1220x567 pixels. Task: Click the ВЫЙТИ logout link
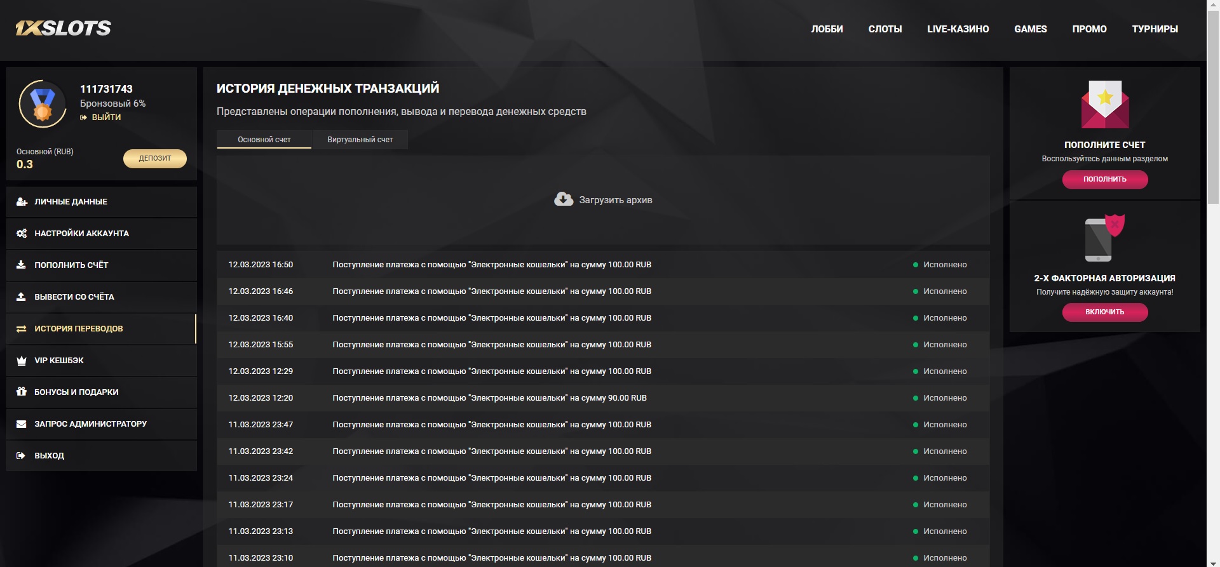(106, 117)
